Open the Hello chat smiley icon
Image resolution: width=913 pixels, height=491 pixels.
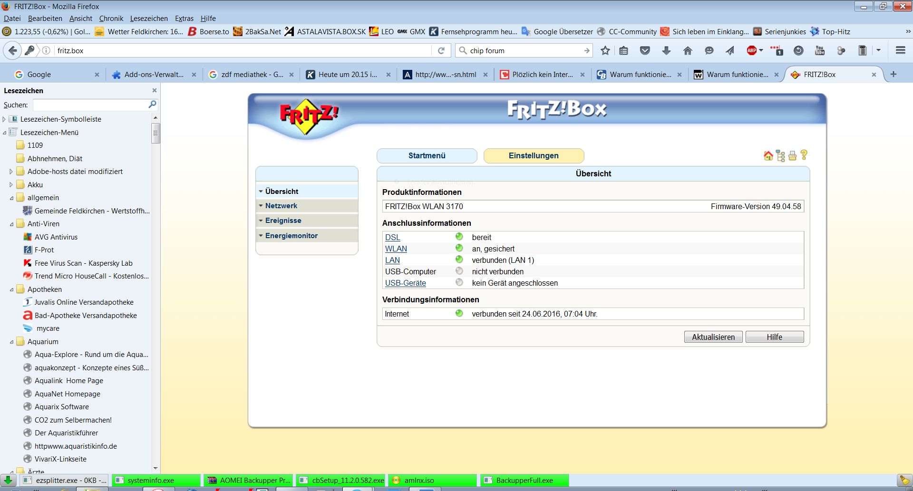[x=709, y=50]
